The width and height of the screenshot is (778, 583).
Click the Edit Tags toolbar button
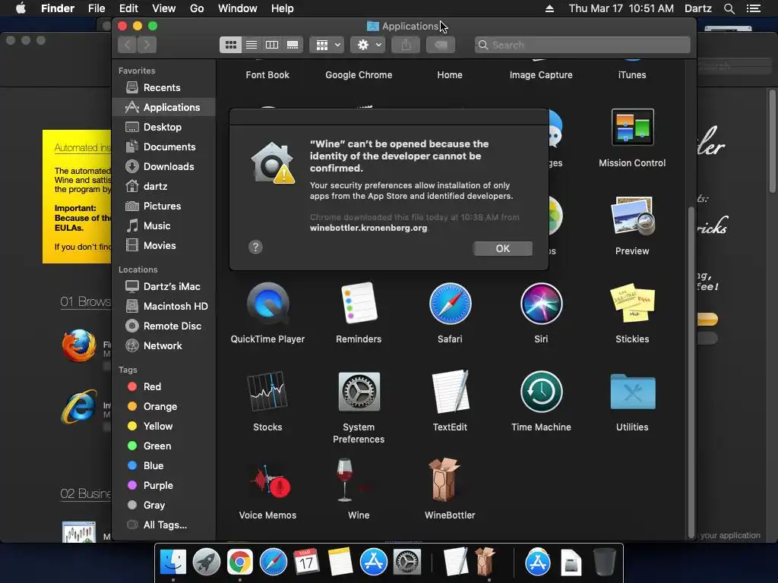441,45
